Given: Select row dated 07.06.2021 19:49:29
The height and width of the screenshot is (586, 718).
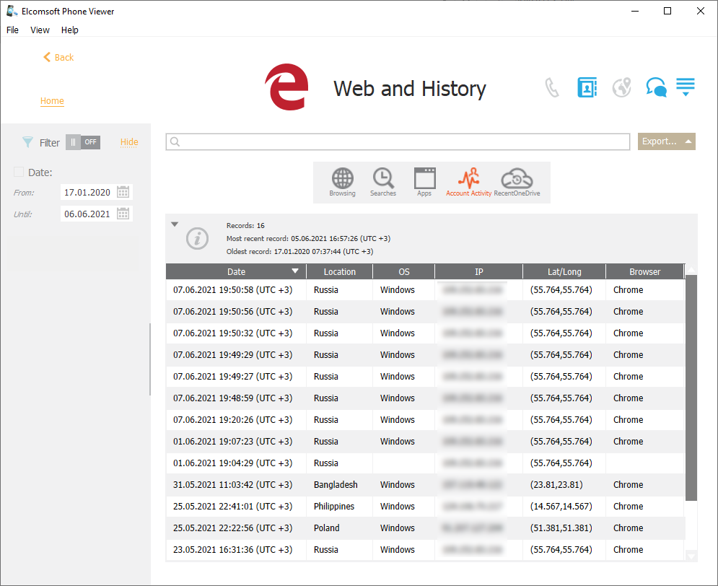Looking at the screenshot, I should (425, 355).
